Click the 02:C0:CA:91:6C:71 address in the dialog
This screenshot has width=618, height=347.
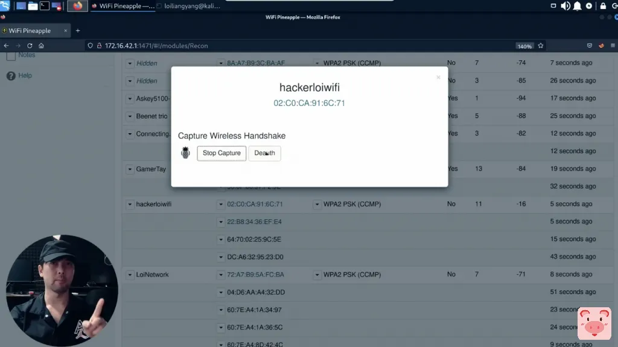pyautogui.click(x=310, y=103)
